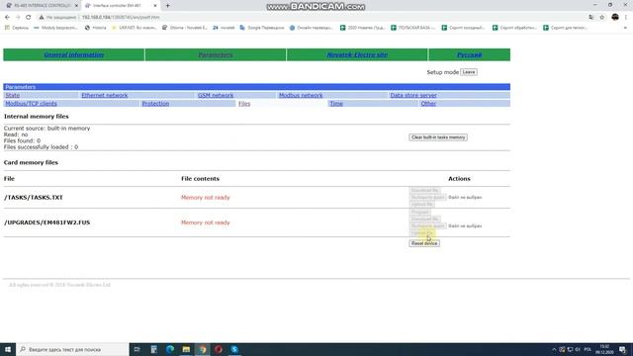Open the browser profile avatar

tap(615, 18)
